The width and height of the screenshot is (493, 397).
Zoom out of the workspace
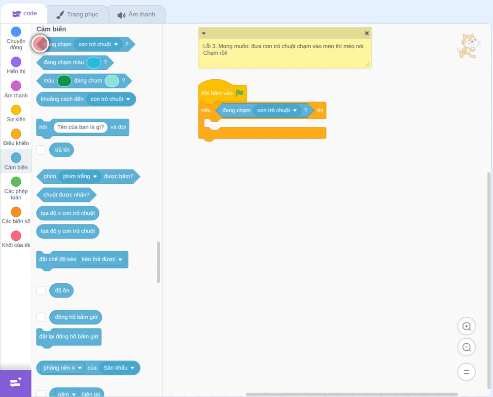[x=466, y=347]
